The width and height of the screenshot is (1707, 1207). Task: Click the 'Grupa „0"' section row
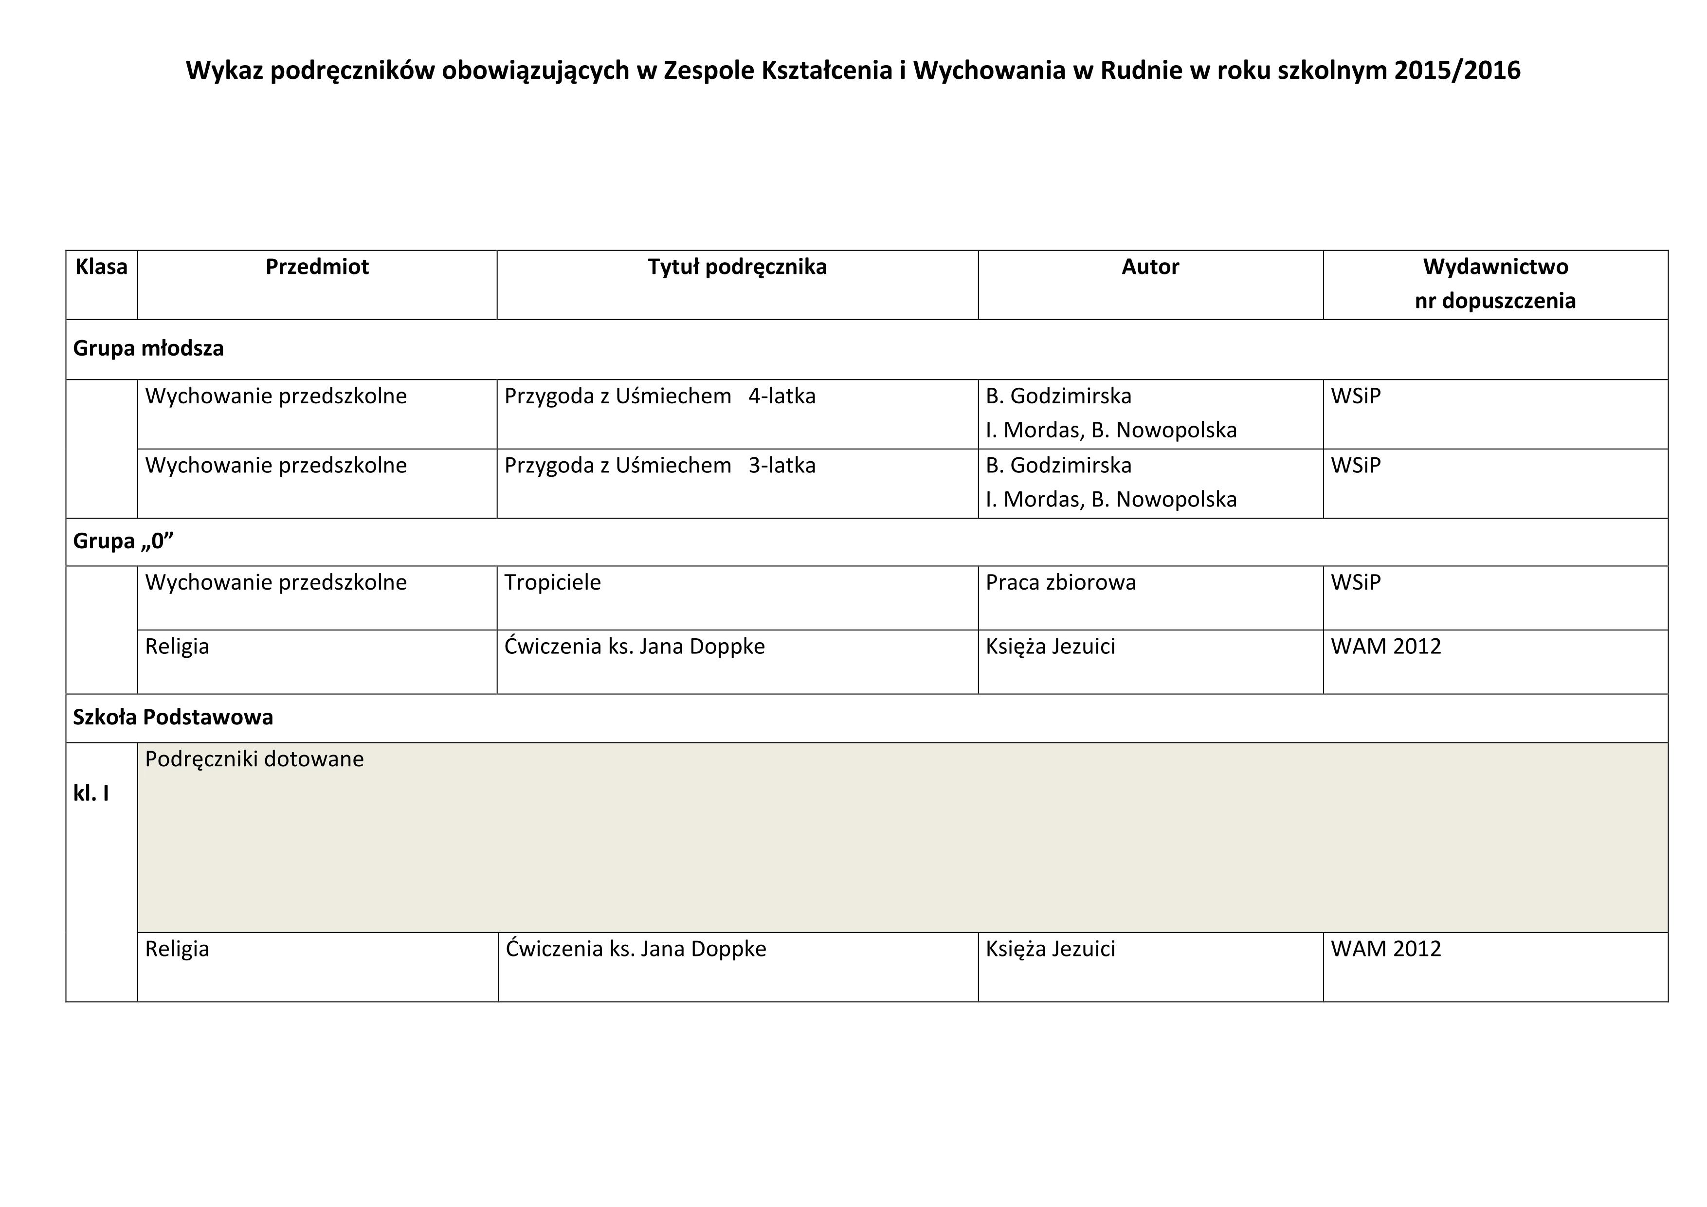[x=867, y=542]
